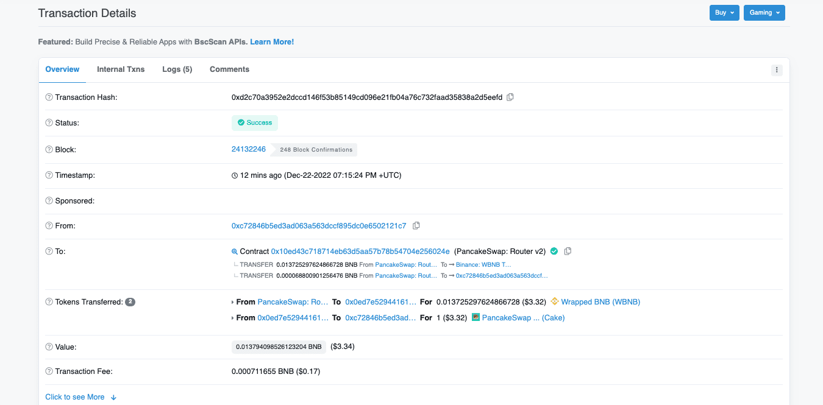Open 0xc72846b5ed3ad... recipient in Cake transfer

point(381,318)
